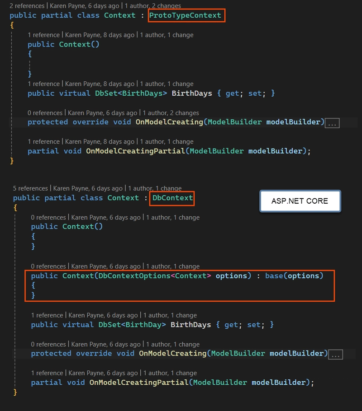
Task: Click the ProtoTypeContext base type name
Action: (x=185, y=15)
